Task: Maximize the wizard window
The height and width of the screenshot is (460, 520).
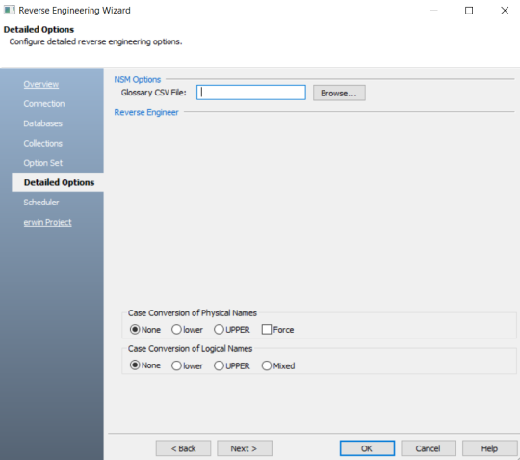Action: click(469, 11)
